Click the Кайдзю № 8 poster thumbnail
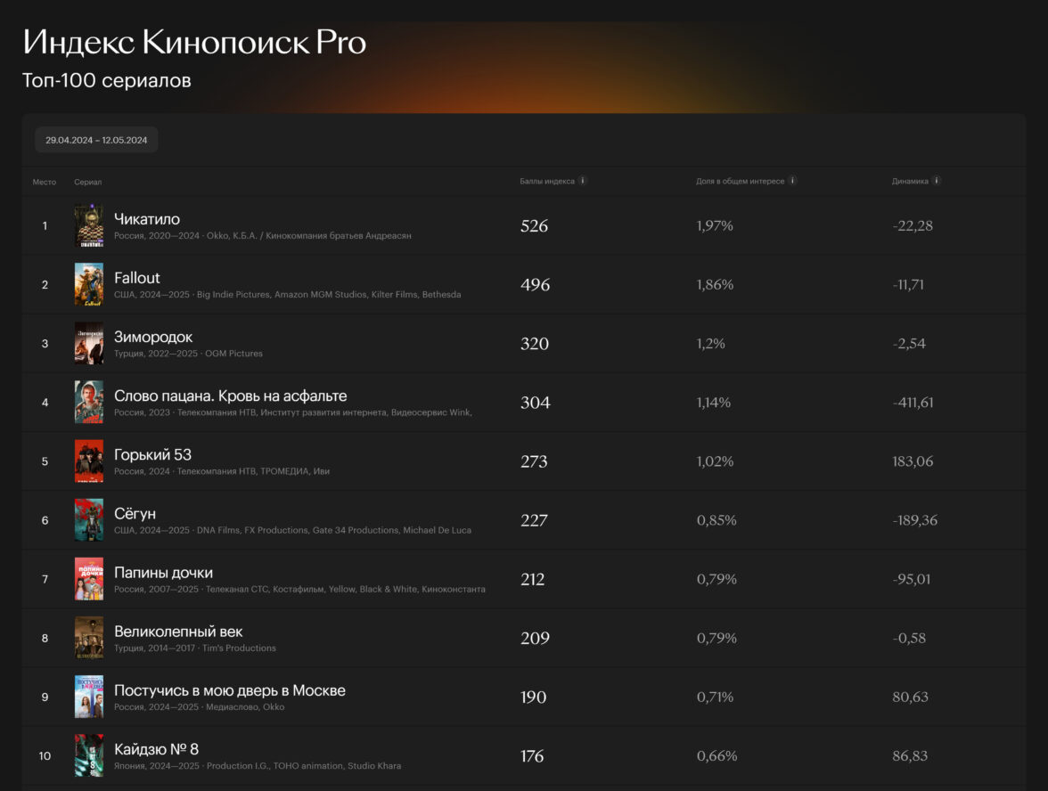The image size is (1048, 791). pyautogui.click(x=88, y=755)
